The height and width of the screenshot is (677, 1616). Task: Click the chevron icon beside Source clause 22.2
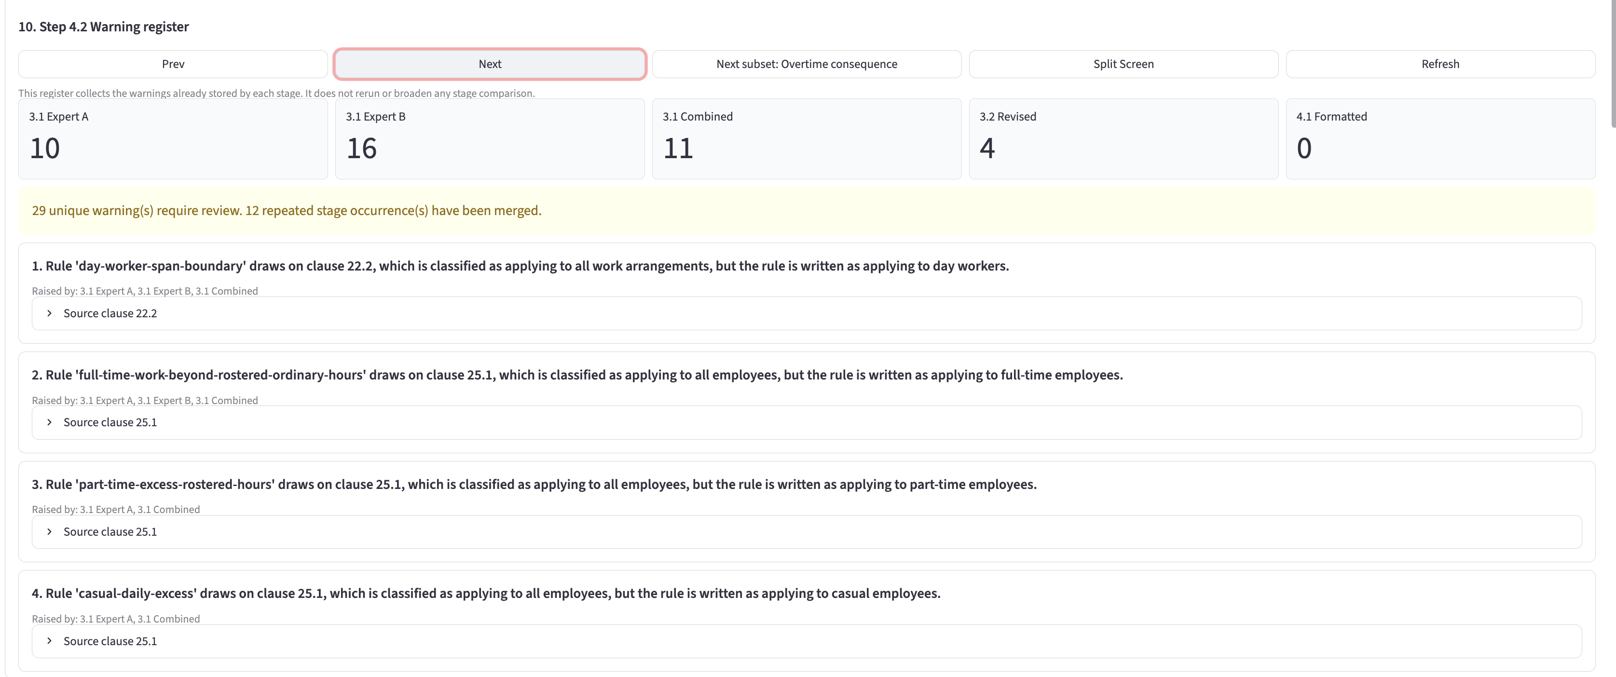click(50, 313)
